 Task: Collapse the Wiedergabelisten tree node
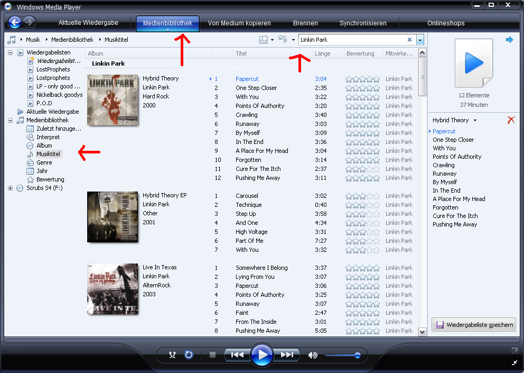pyautogui.click(x=11, y=53)
